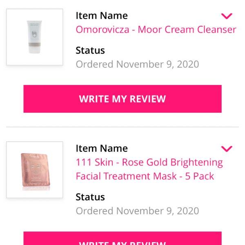The width and height of the screenshot is (245, 245).
Task: Click the Status label under the Facial Treatment Mask
Action: pos(90,197)
